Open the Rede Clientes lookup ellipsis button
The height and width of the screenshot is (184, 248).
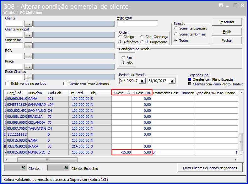28,77
